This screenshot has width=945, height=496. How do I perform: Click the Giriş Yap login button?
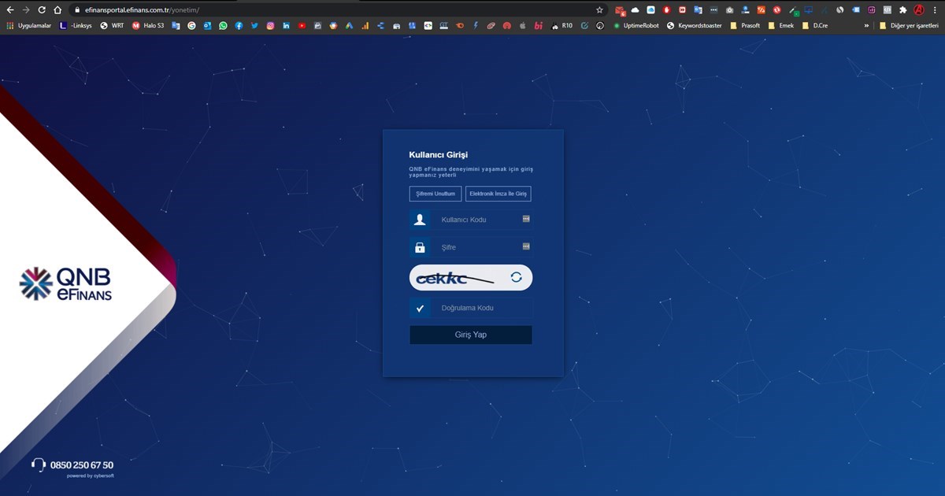471,335
